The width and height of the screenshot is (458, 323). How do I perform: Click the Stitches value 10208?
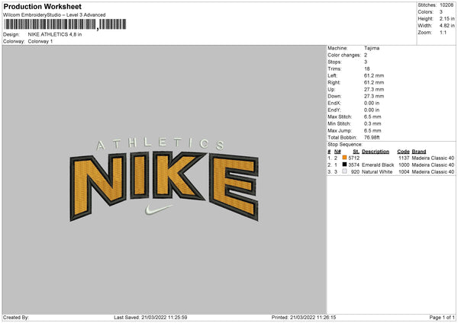pos(447,5)
